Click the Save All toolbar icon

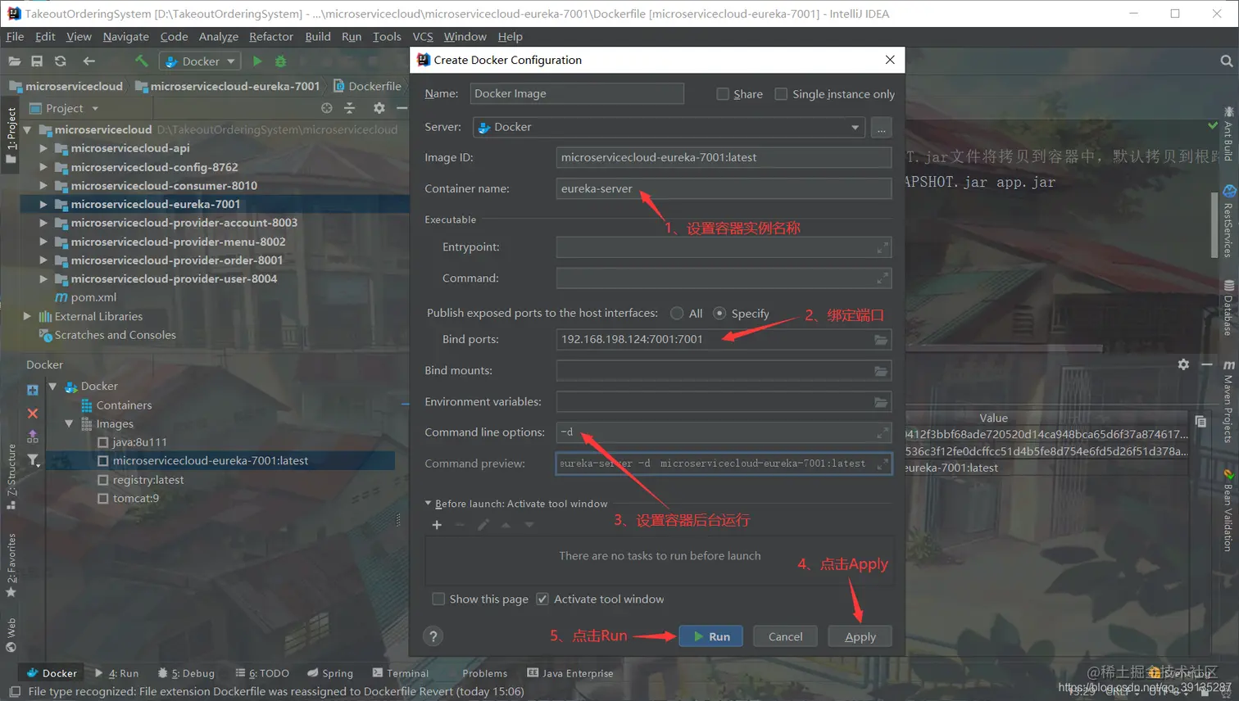37,61
